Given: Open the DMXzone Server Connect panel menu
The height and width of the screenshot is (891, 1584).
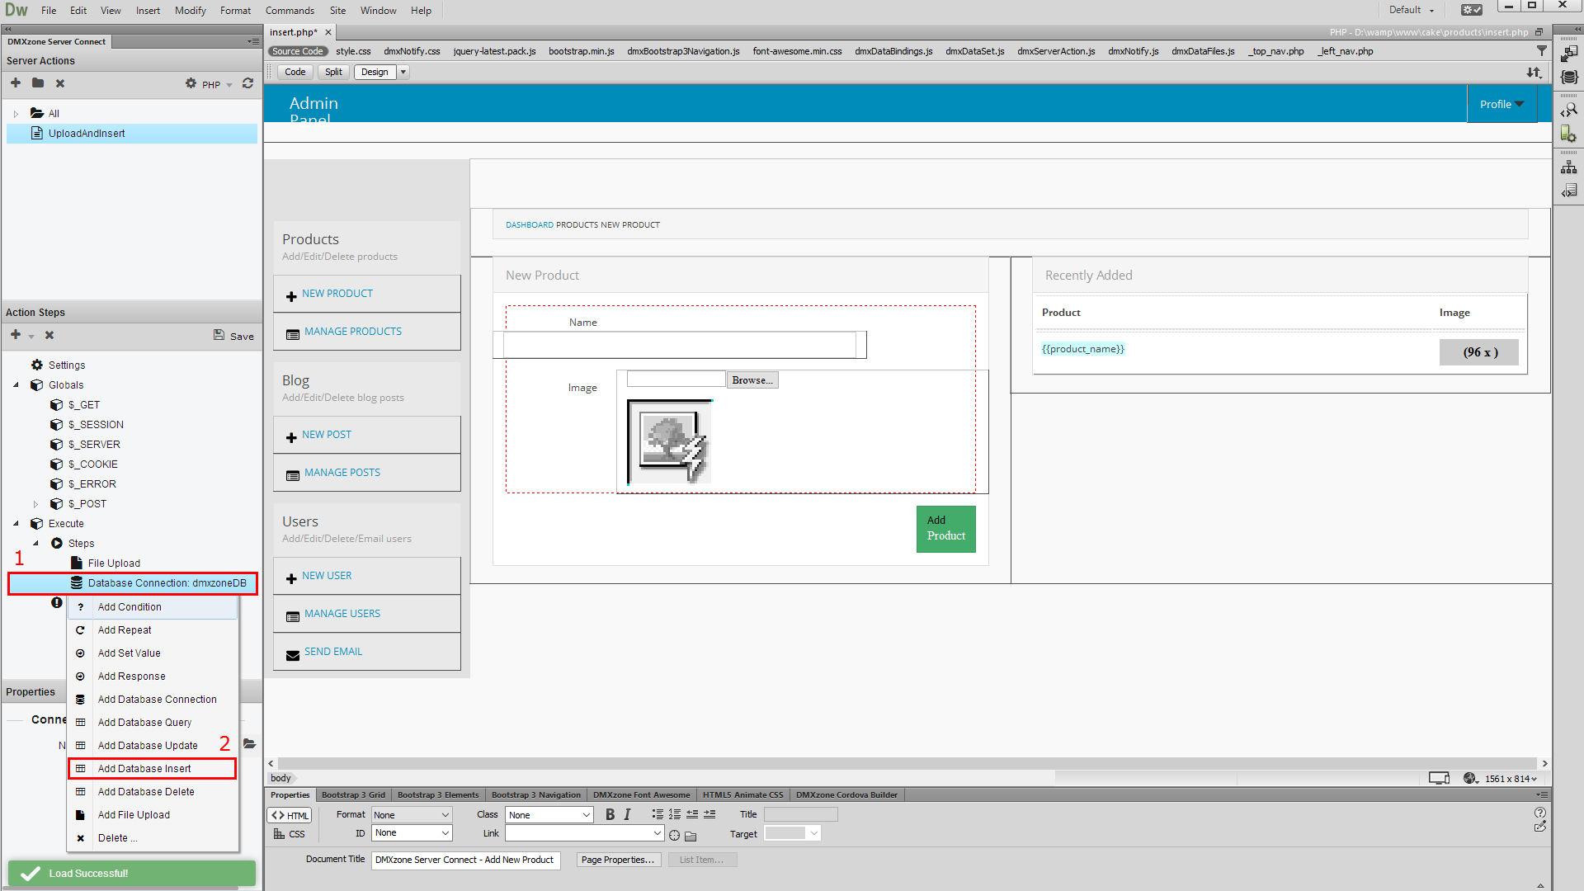Looking at the screenshot, I should pyautogui.click(x=253, y=41).
